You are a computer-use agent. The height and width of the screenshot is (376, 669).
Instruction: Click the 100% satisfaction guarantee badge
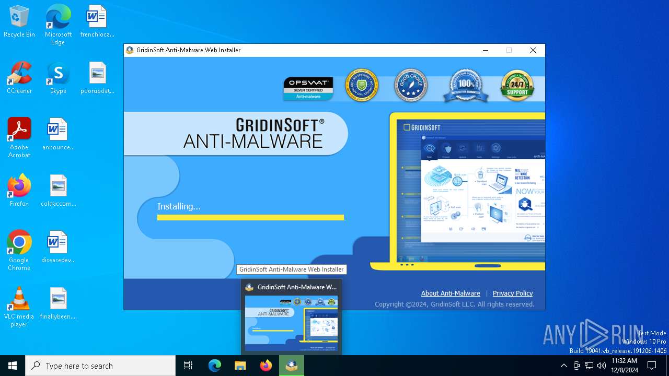(466, 86)
